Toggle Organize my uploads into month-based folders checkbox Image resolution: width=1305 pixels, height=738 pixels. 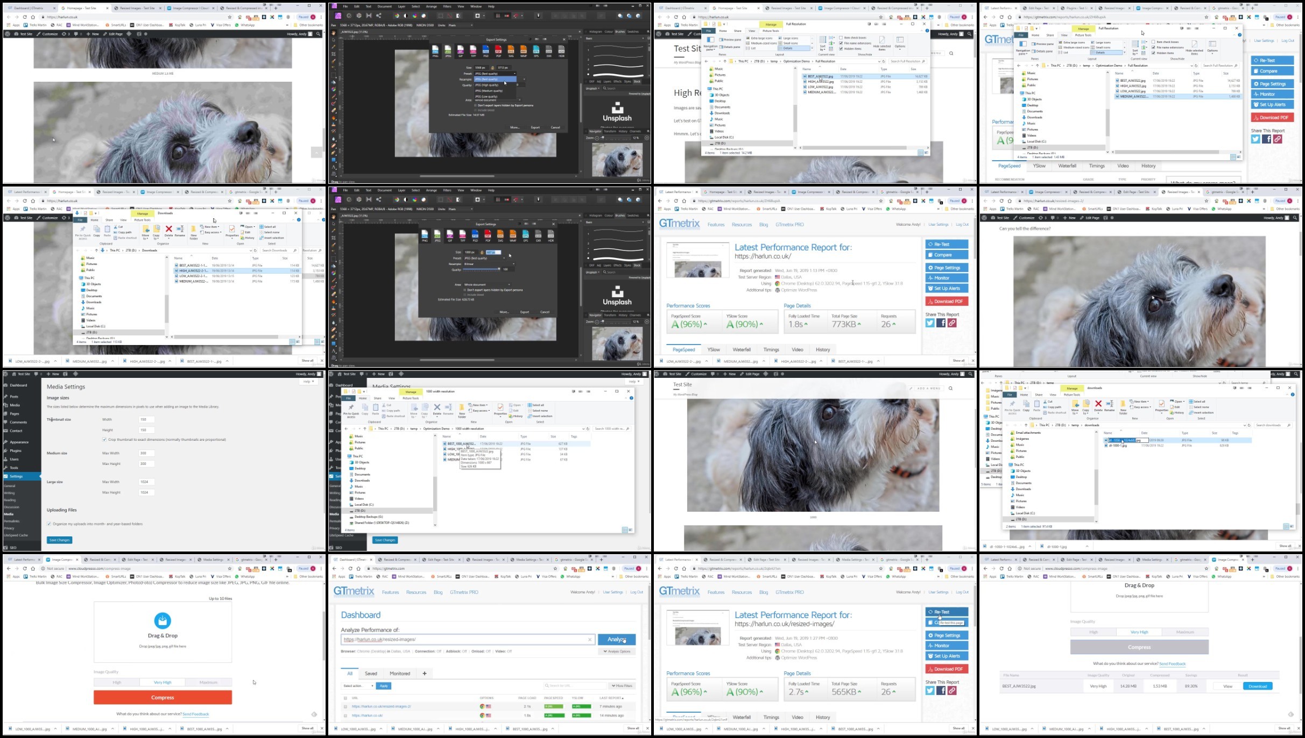click(x=49, y=524)
